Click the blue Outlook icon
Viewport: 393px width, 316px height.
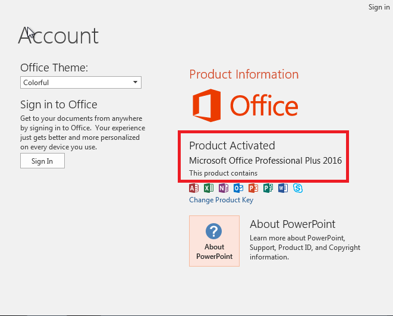coord(238,188)
